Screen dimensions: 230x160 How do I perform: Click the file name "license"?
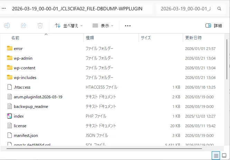click(x=20, y=126)
